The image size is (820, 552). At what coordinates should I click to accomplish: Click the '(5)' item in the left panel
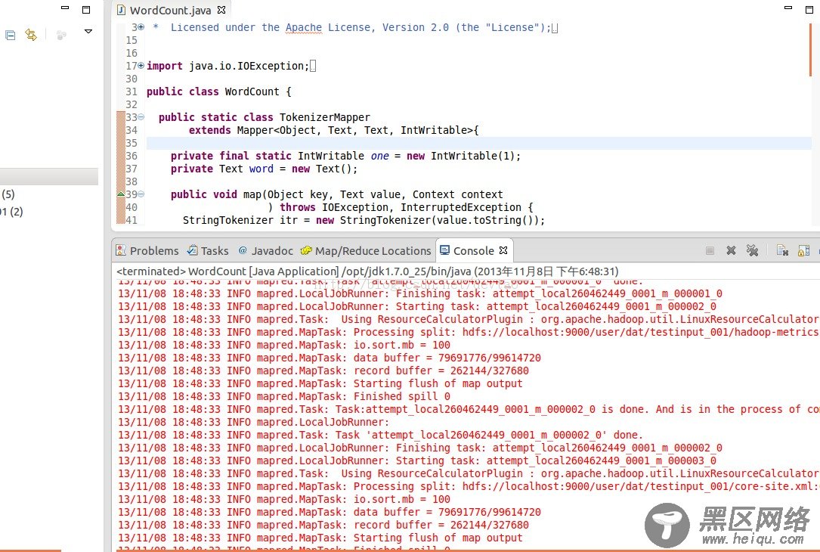[x=8, y=194]
